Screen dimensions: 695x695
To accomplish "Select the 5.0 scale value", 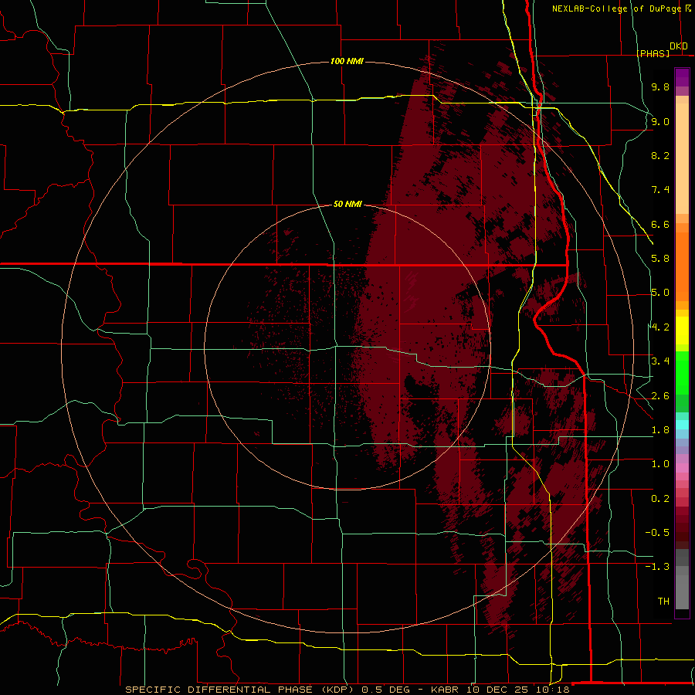I will [x=660, y=293].
